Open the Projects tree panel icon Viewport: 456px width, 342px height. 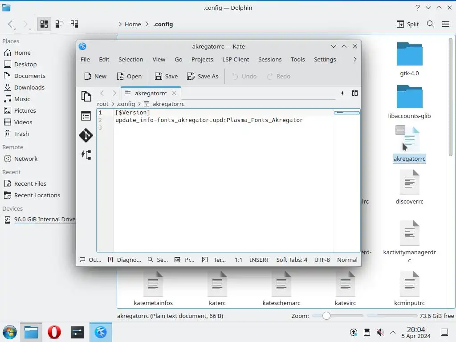pos(86,155)
